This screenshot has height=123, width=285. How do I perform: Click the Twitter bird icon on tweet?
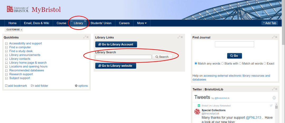point(271,105)
